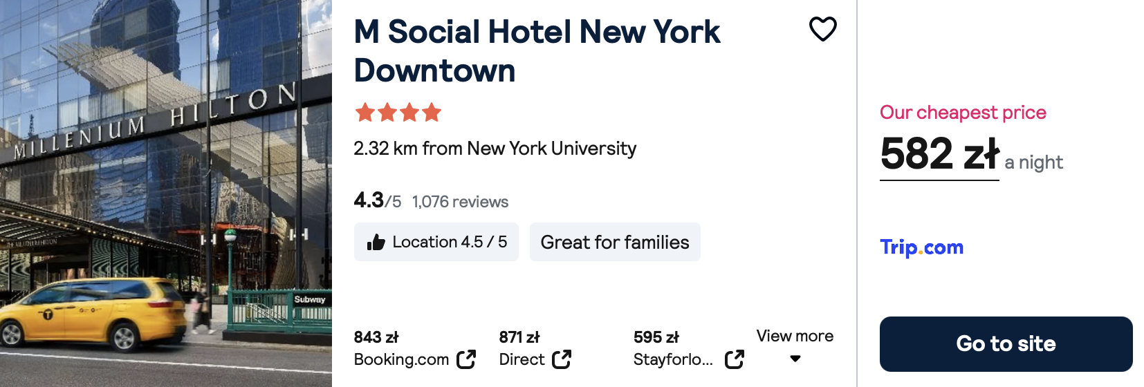1144x387 pixels.
Task: Save hotel with the heart icon
Action: (x=822, y=29)
